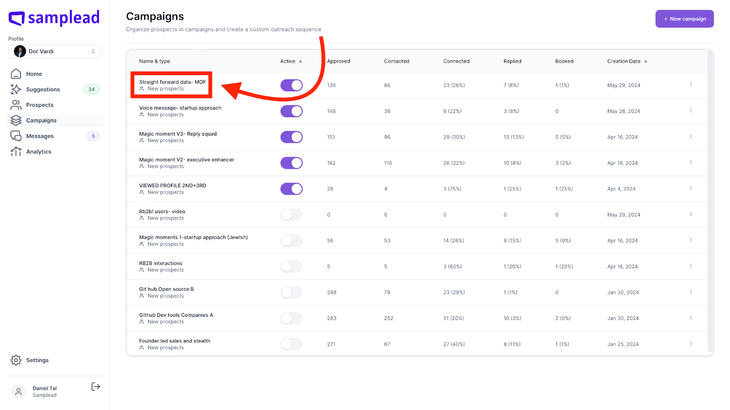Screen dimensions: 730x410
Task: Open options menu for Magic moment V2 campaign
Action: pos(691,163)
